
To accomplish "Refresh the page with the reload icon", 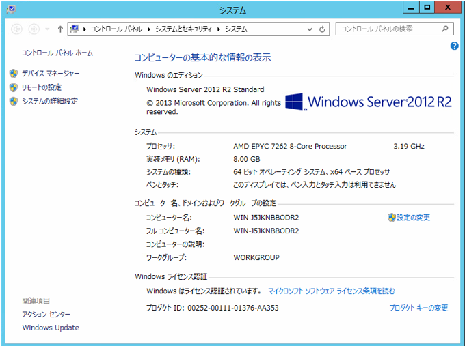I will (322, 29).
